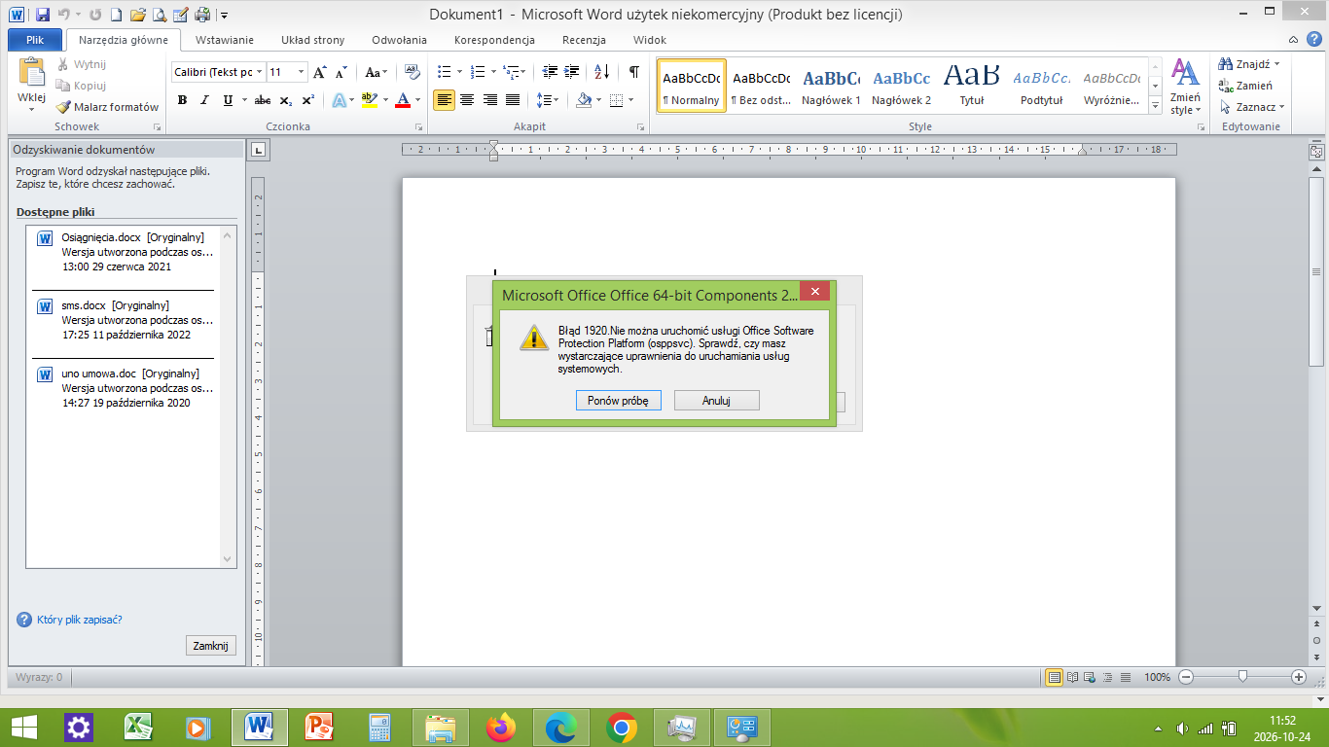Increase the font size with grow font icon

pos(319,72)
